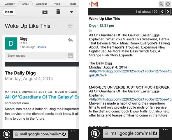Click the archive icon in Gmail toolbar
Image resolution: width=172 pixels, height=140 pixels.
tap(45, 12)
